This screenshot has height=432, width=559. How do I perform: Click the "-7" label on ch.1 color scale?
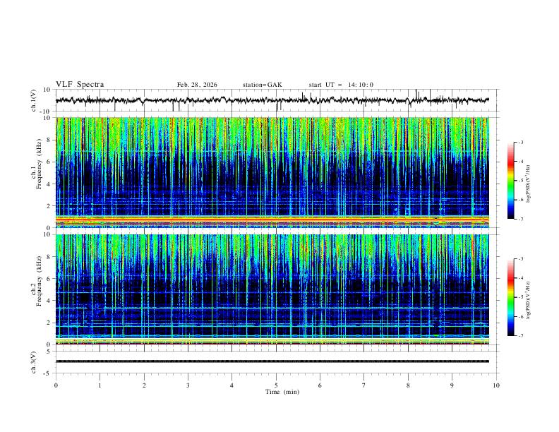(x=521, y=219)
